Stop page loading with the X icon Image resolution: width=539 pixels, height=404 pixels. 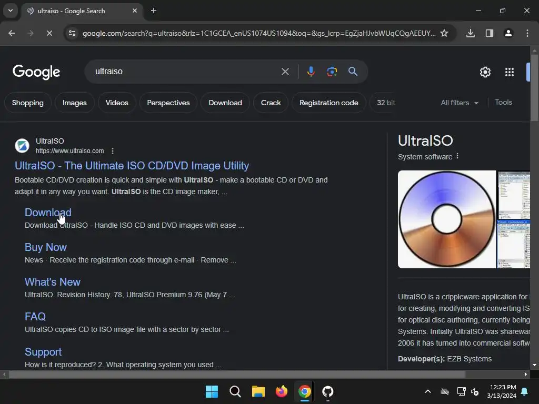point(49,33)
